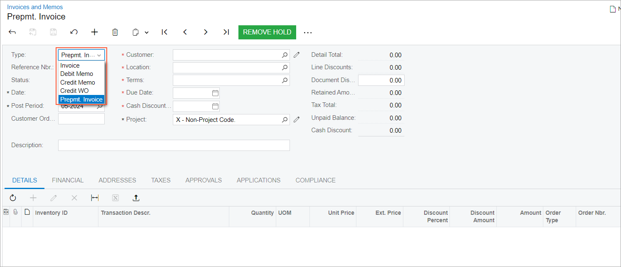The width and height of the screenshot is (621, 267).
Task: Click the fit-to-columns grid icon
Action: pos(95,198)
